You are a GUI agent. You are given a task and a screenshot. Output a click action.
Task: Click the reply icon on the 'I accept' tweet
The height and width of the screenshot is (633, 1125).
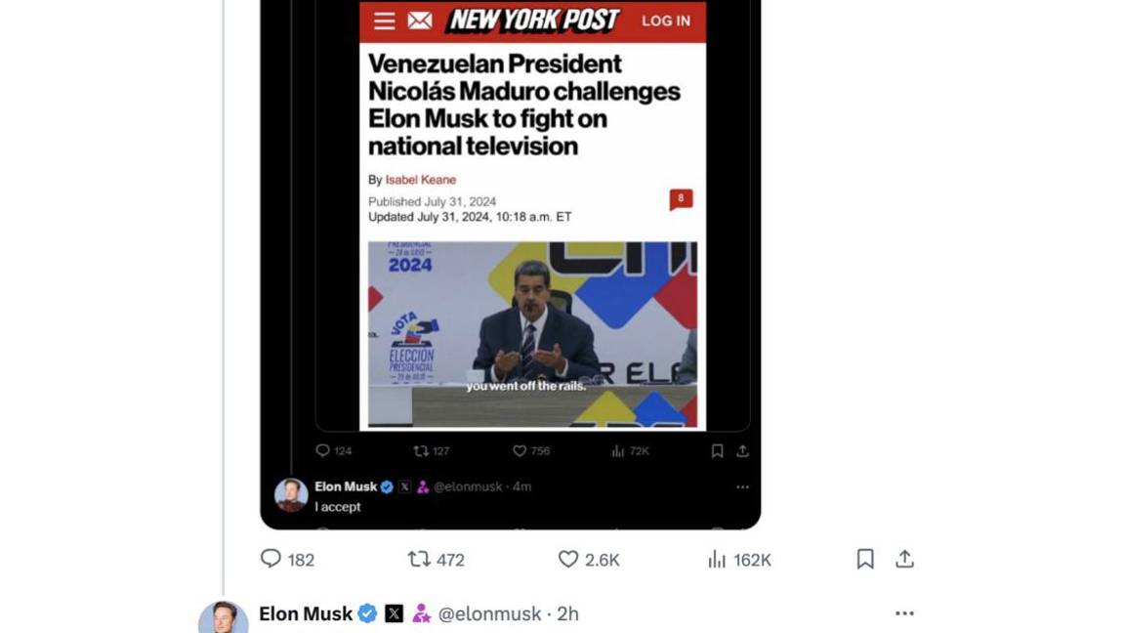pos(323,450)
